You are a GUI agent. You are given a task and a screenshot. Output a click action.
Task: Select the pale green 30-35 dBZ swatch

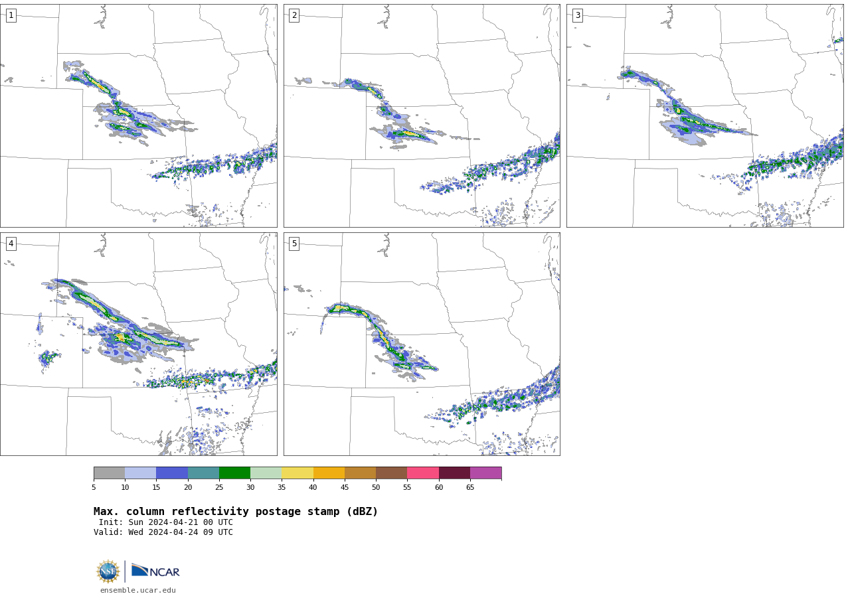click(x=266, y=473)
